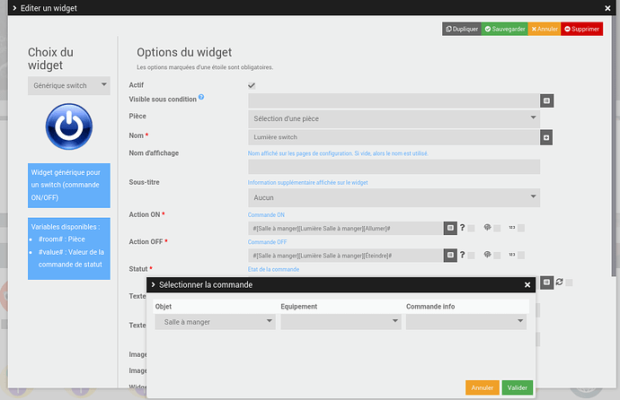Click the Commande OFF help text
The image size is (620, 400).
[x=267, y=242]
